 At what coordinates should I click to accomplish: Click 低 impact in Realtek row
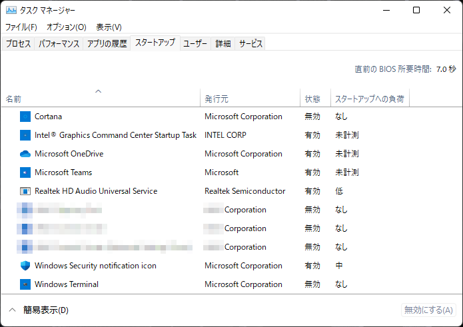[339, 191]
